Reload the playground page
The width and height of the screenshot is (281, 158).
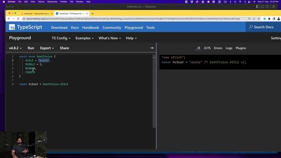[18, 19]
